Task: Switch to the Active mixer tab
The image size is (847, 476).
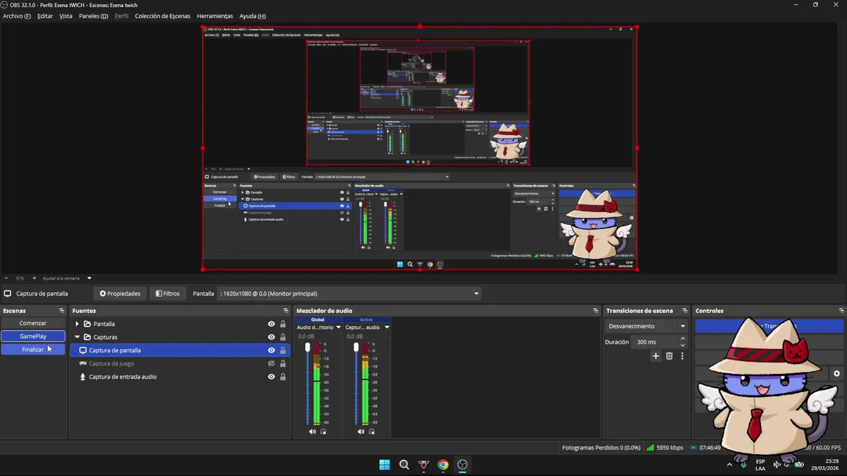Action: [x=366, y=320]
